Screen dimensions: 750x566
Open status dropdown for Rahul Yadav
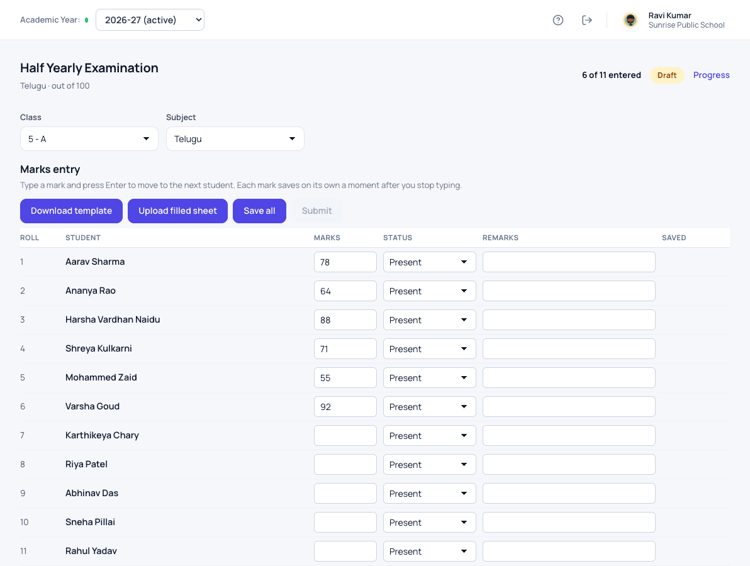(x=430, y=551)
